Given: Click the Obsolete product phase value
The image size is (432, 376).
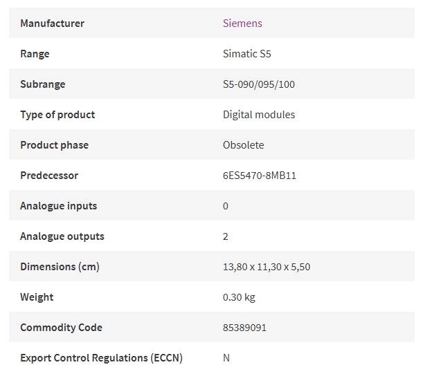Looking at the screenshot, I should tap(243, 145).
